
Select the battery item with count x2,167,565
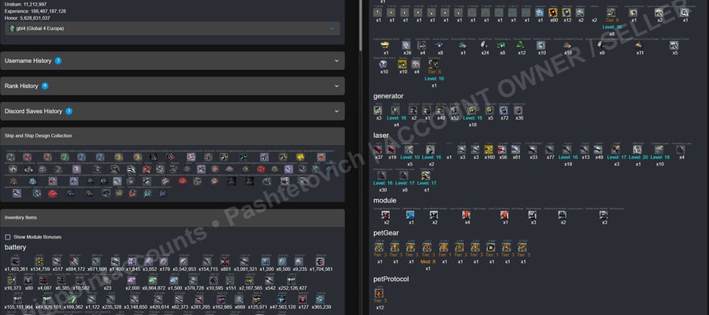coord(249,280)
